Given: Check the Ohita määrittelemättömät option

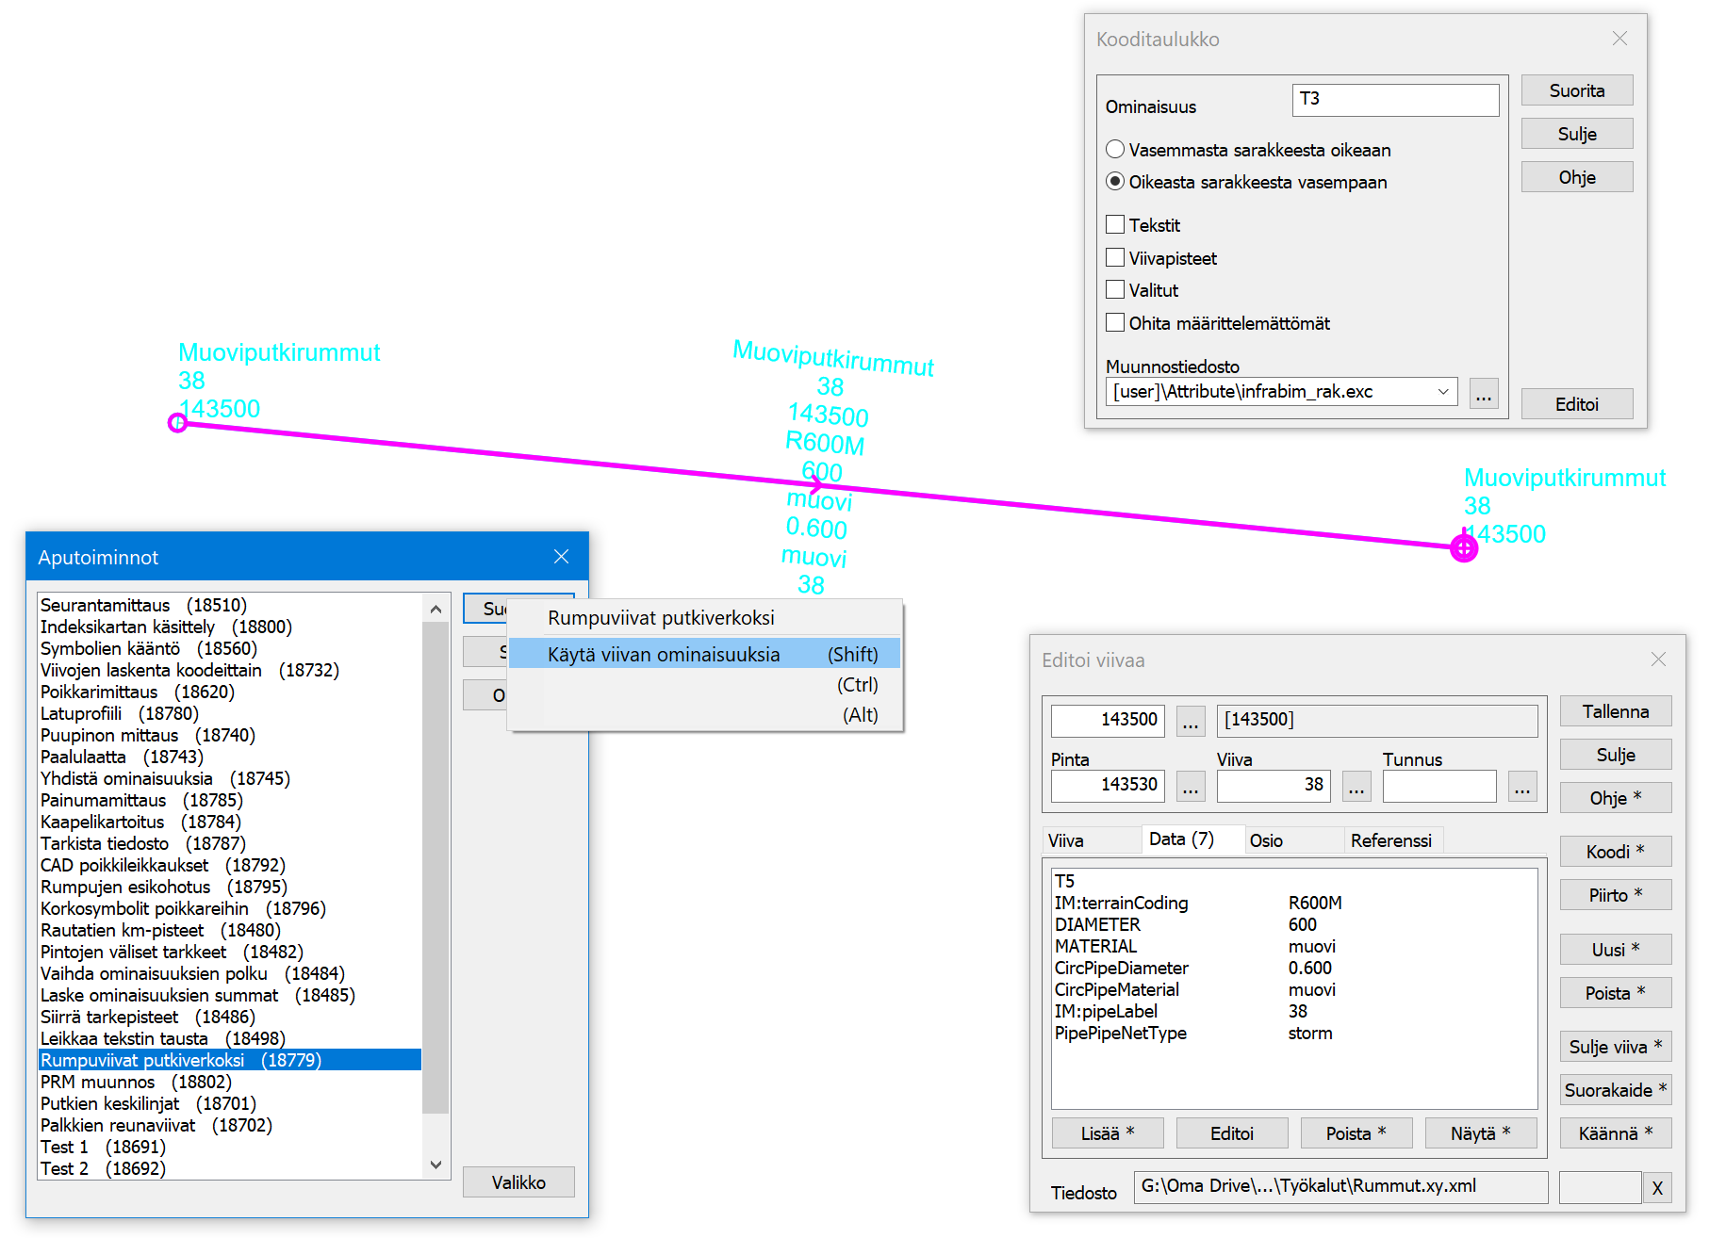Looking at the screenshot, I should click(x=1115, y=323).
